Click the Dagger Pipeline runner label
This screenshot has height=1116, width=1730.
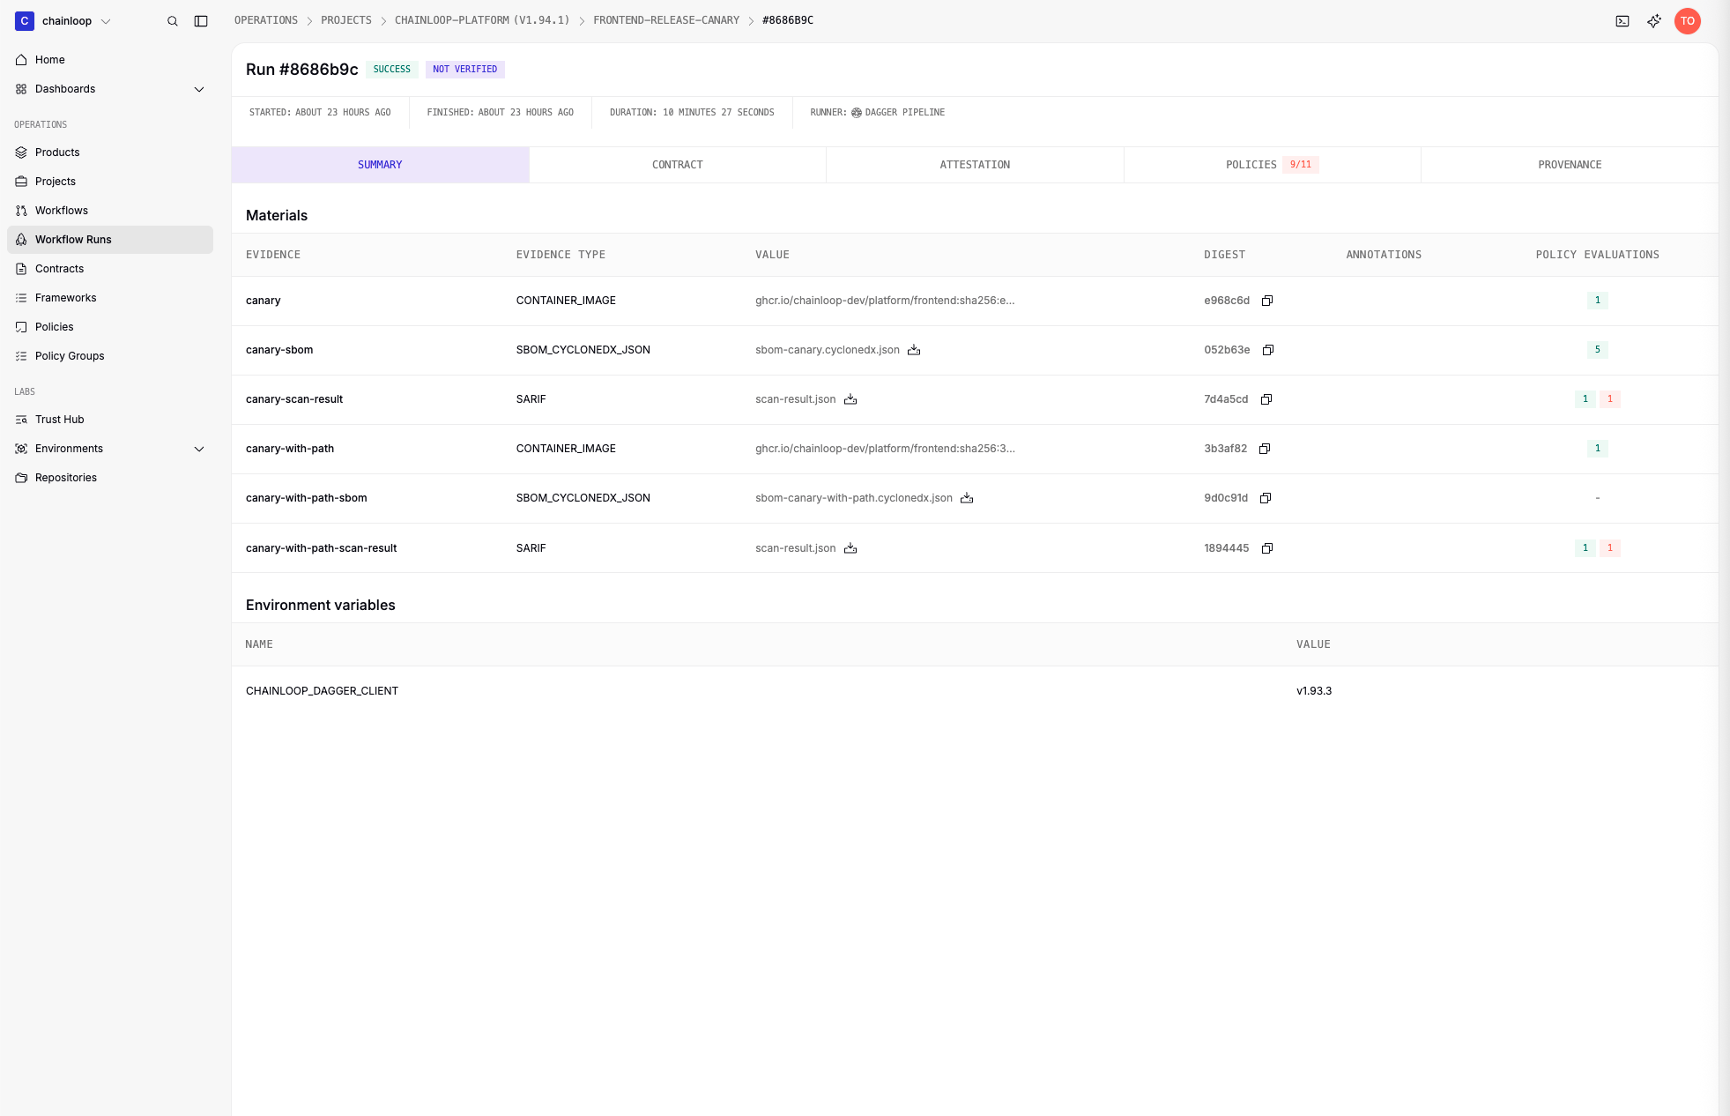tap(898, 113)
